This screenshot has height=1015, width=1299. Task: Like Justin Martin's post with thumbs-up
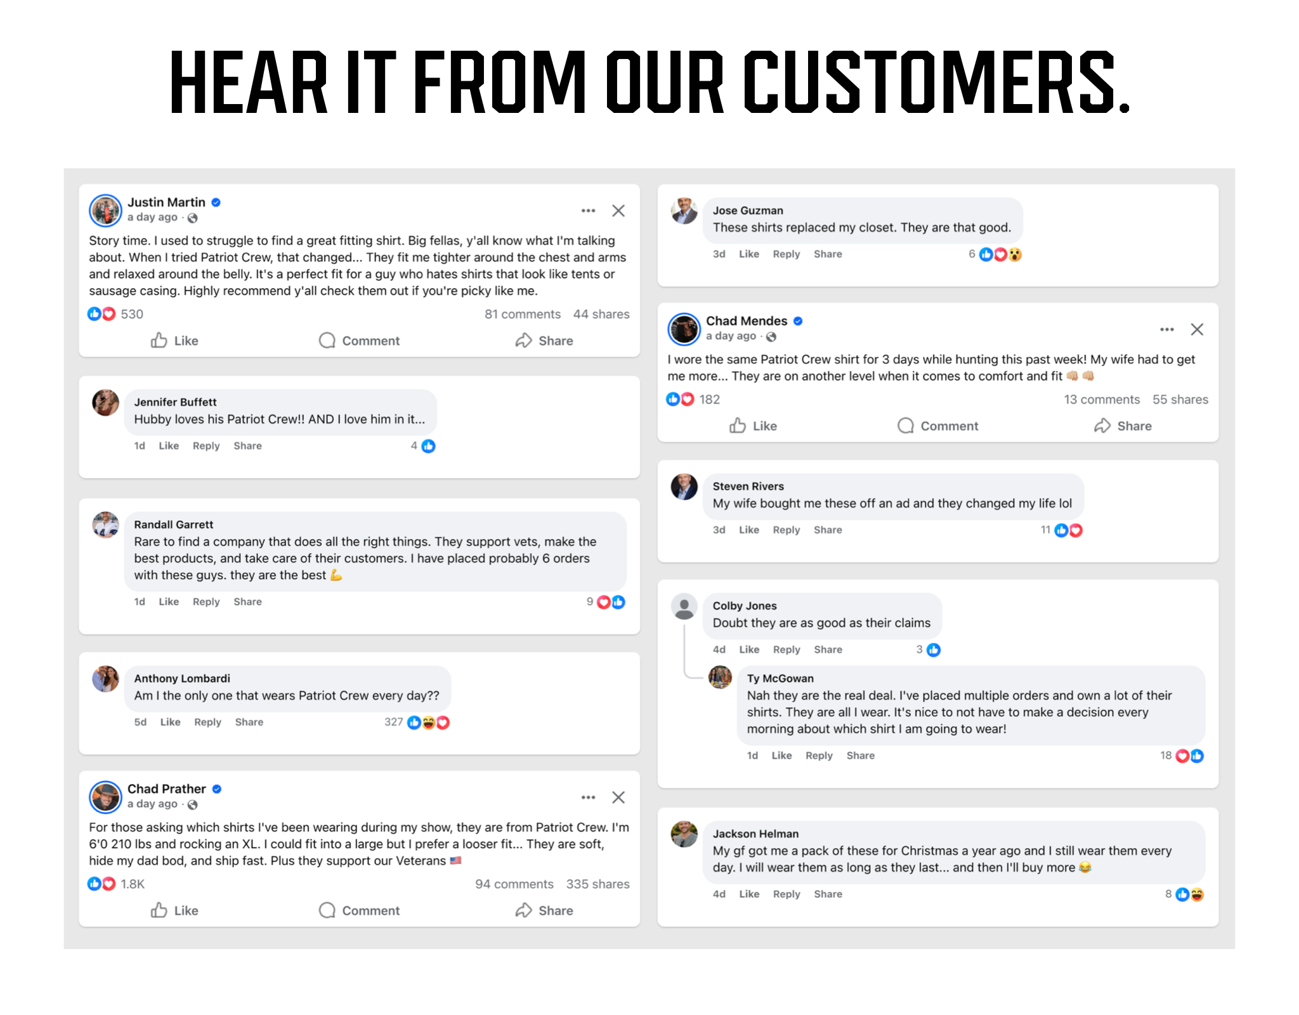pos(159,341)
